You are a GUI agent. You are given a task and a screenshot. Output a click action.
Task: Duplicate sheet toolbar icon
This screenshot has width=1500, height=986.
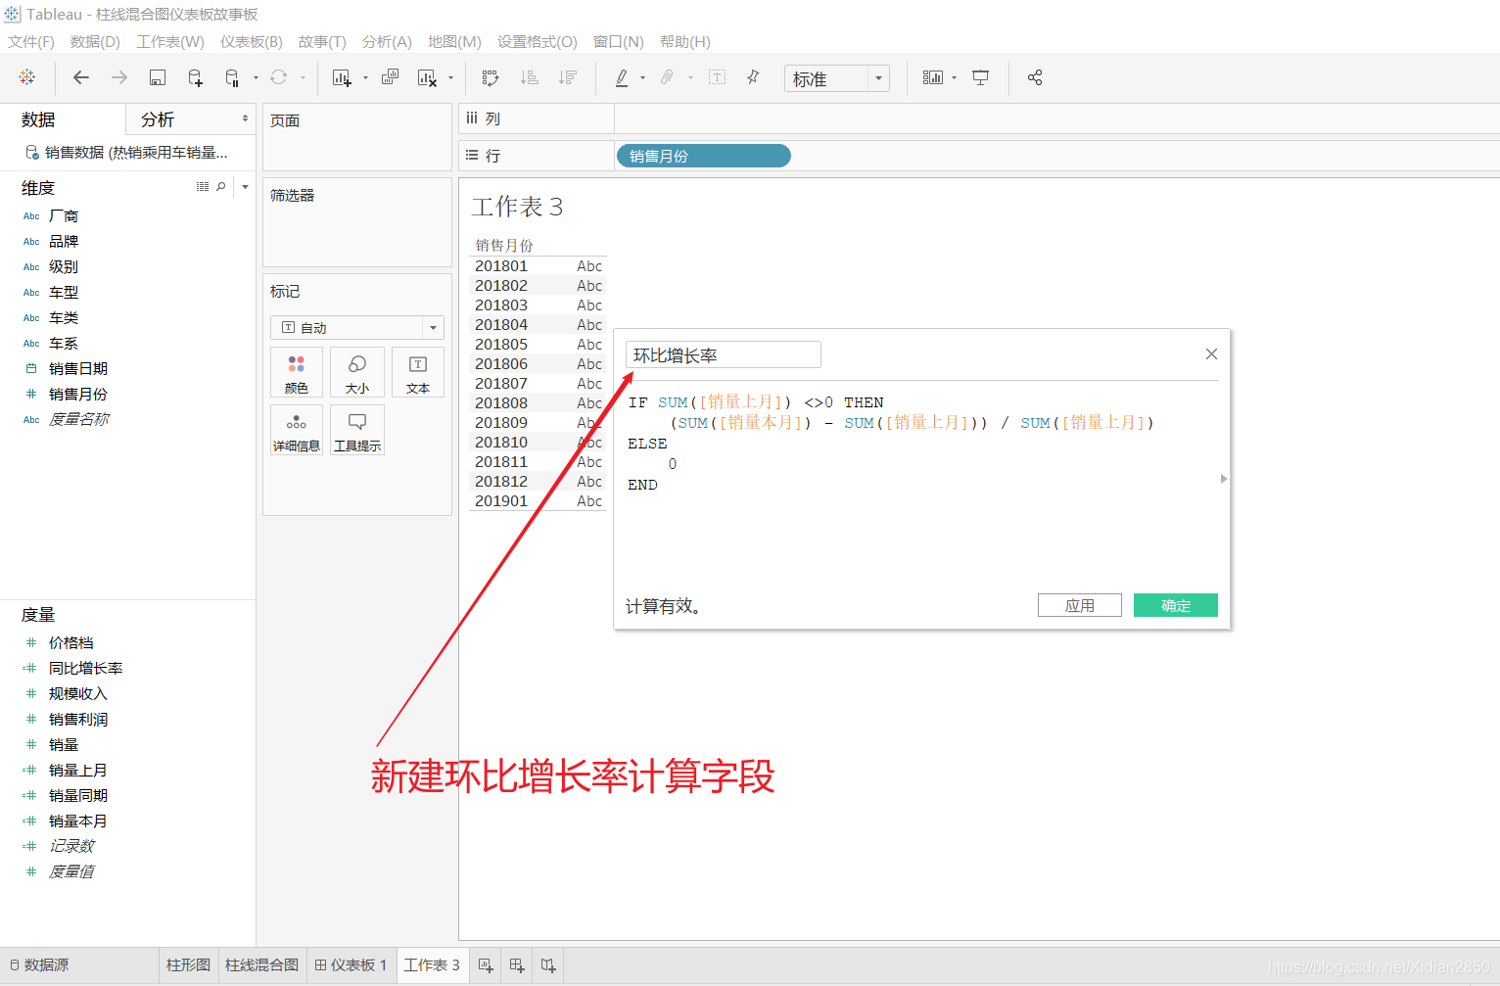(x=390, y=77)
